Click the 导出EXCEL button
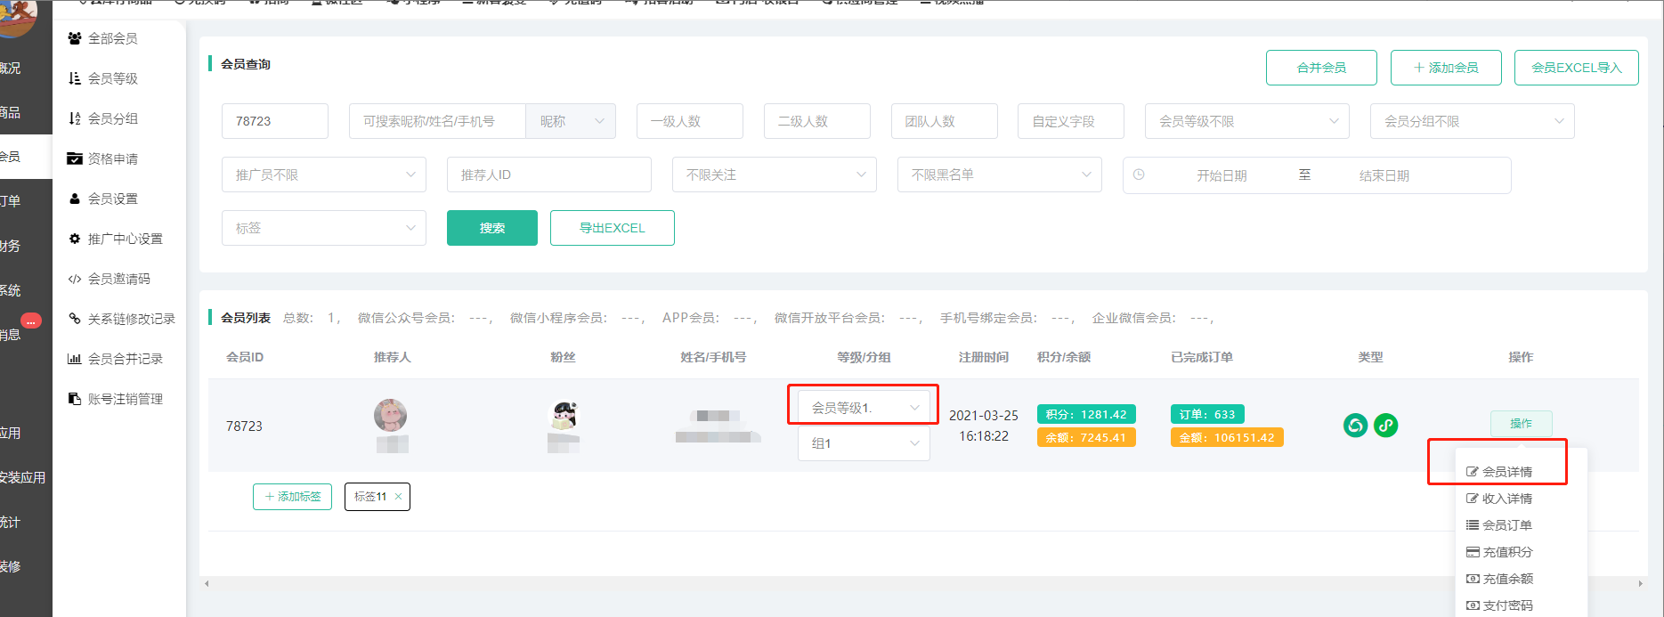The image size is (1664, 617). [x=612, y=228]
